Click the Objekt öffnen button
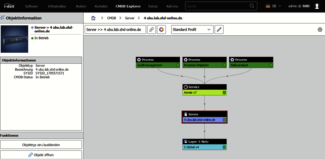 coord(41,155)
